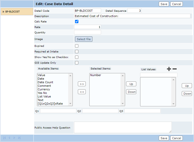Click Down button beside Selected Items
This screenshot has width=194, height=142.
[131, 92]
